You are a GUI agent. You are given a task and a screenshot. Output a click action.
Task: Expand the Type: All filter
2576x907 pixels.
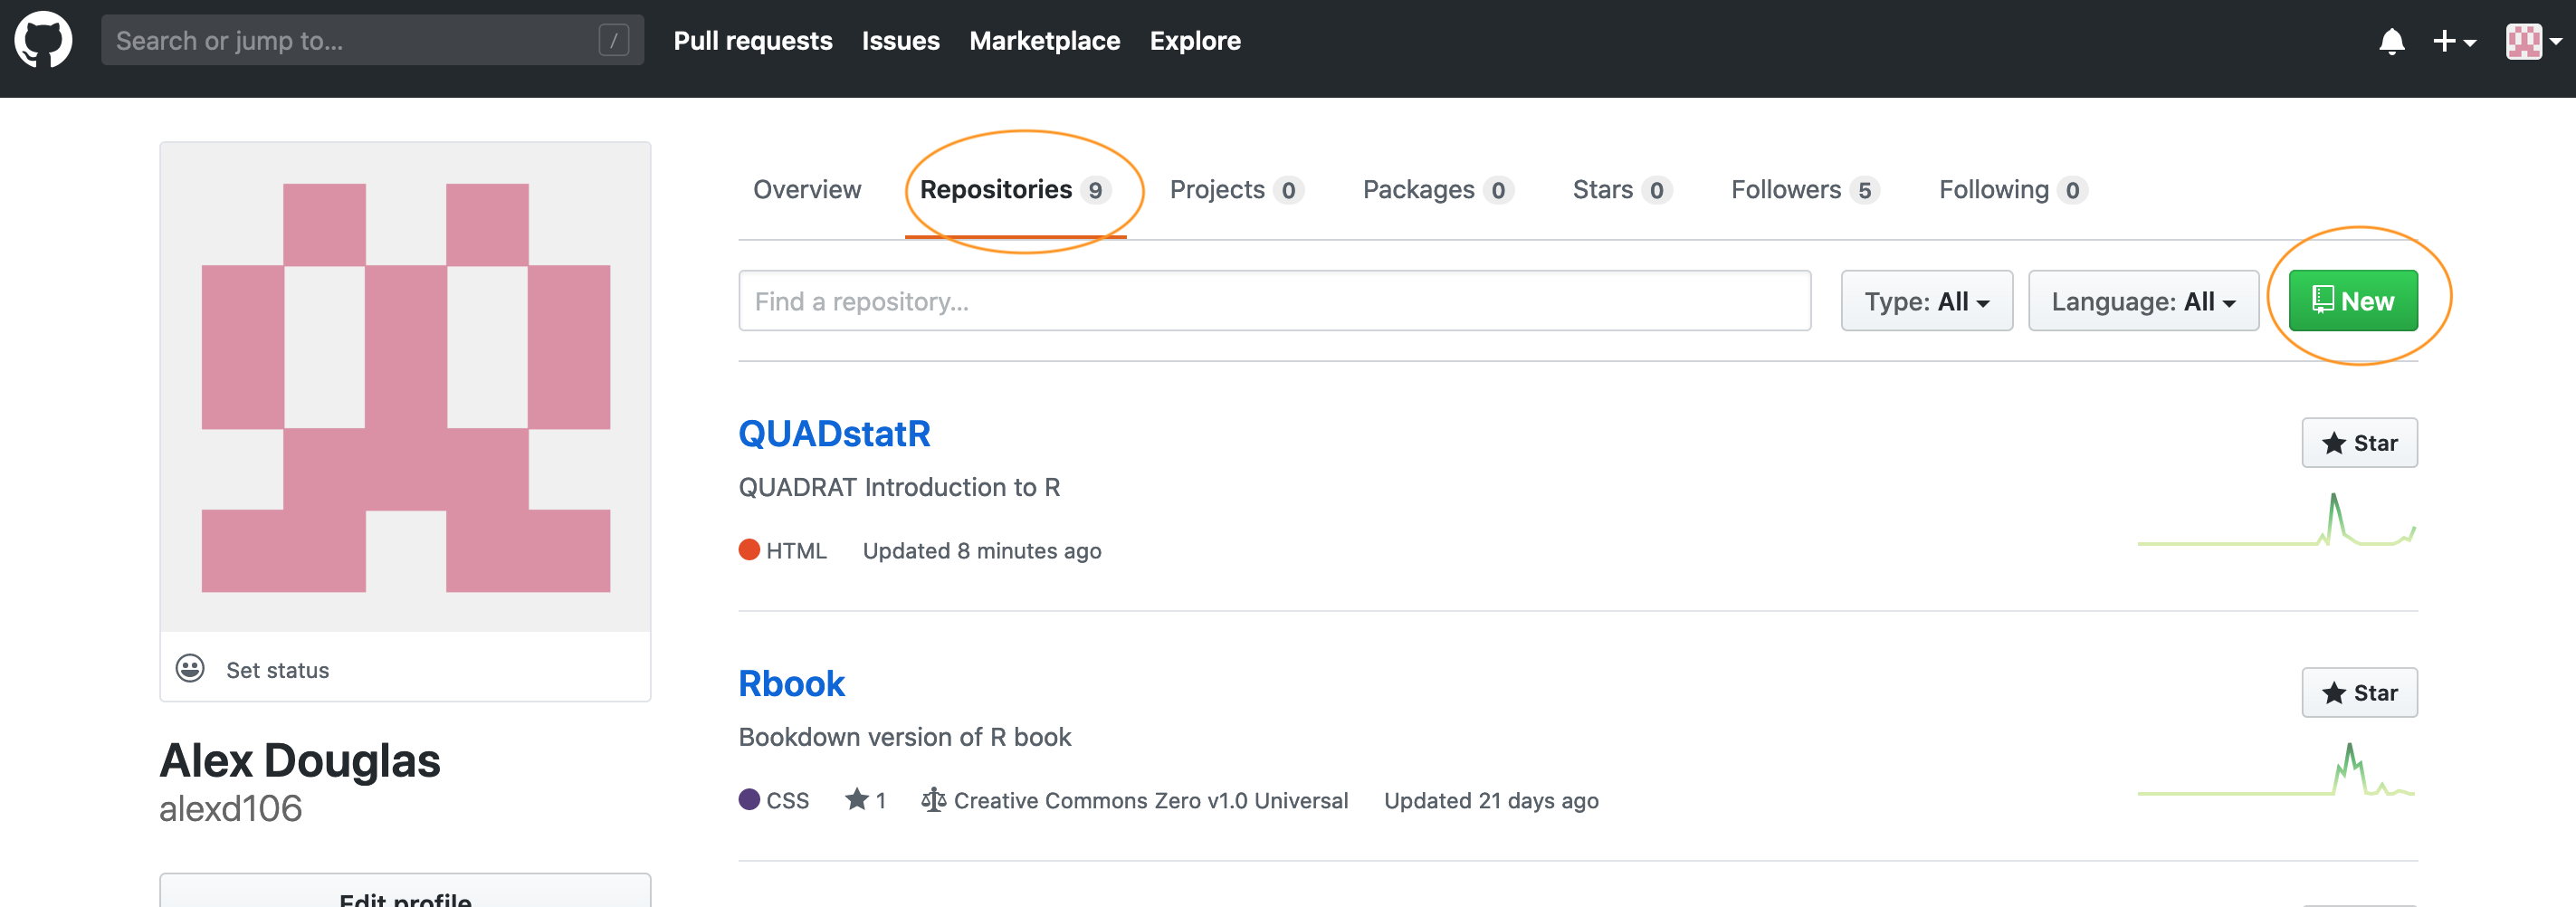pyautogui.click(x=1925, y=301)
